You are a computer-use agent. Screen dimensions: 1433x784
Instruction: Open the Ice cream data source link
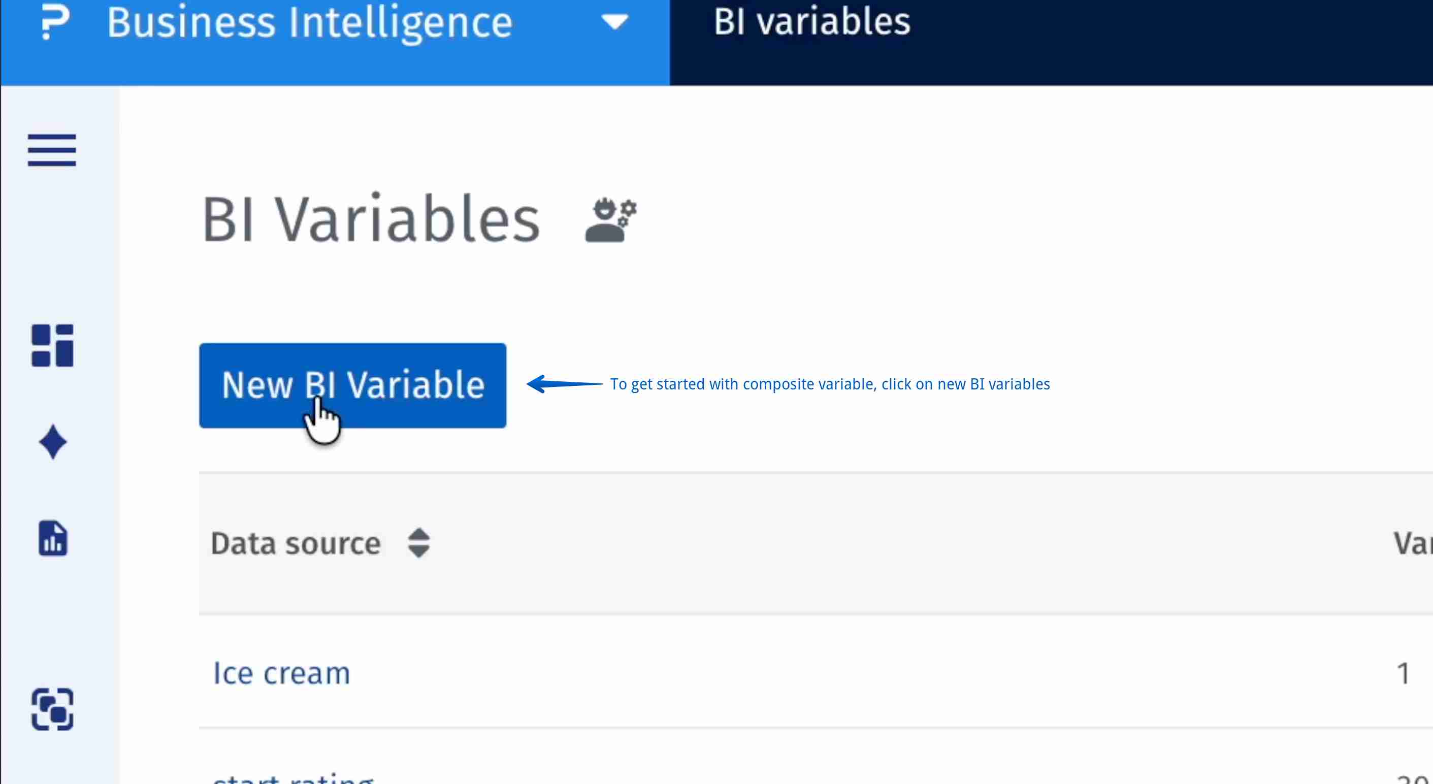(281, 673)
